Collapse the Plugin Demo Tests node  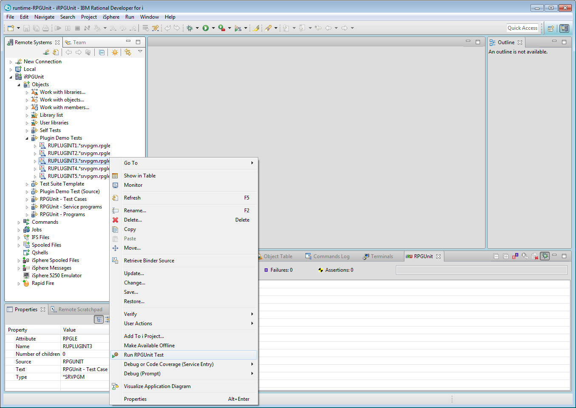(27, 138)
